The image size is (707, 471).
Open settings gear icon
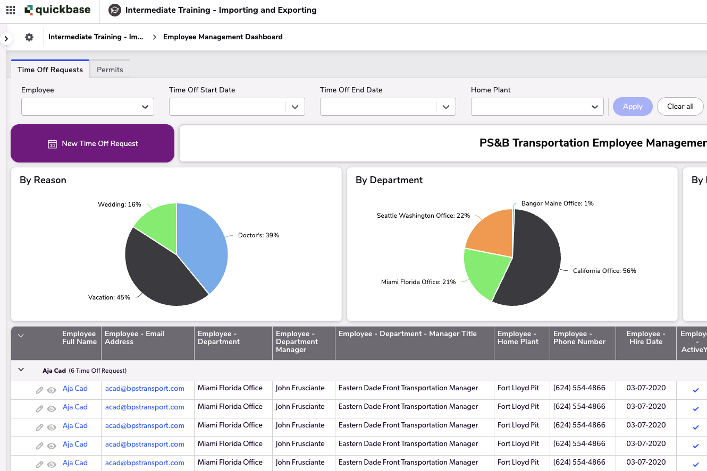(x=29, y=37)
